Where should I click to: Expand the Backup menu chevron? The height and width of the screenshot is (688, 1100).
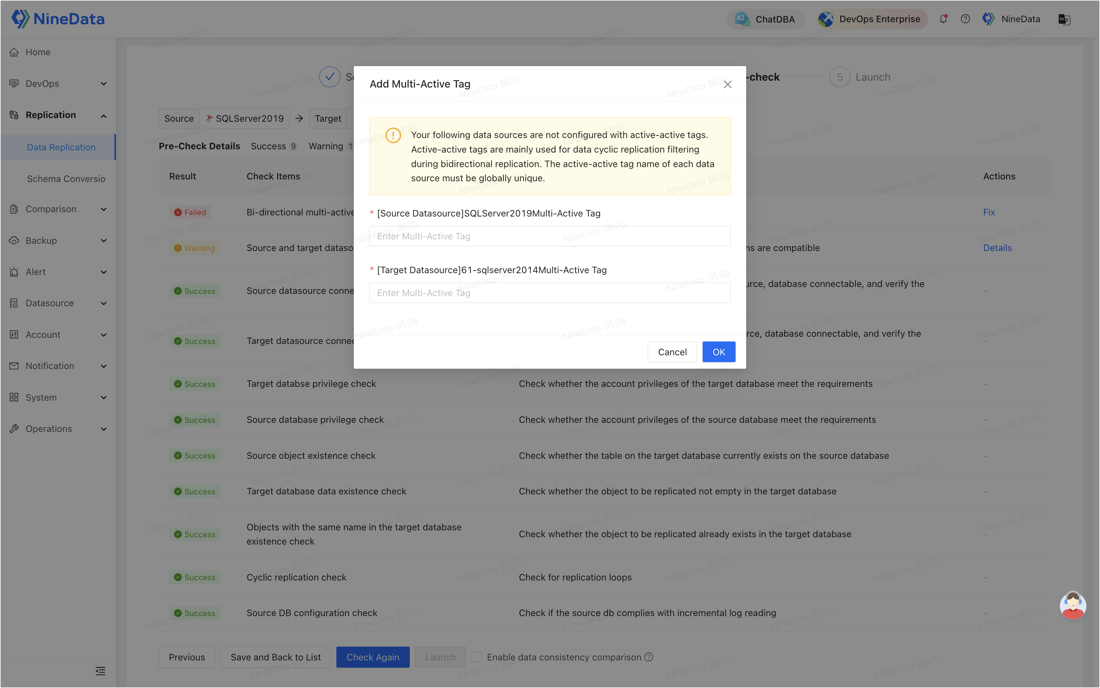click(104, 241)
